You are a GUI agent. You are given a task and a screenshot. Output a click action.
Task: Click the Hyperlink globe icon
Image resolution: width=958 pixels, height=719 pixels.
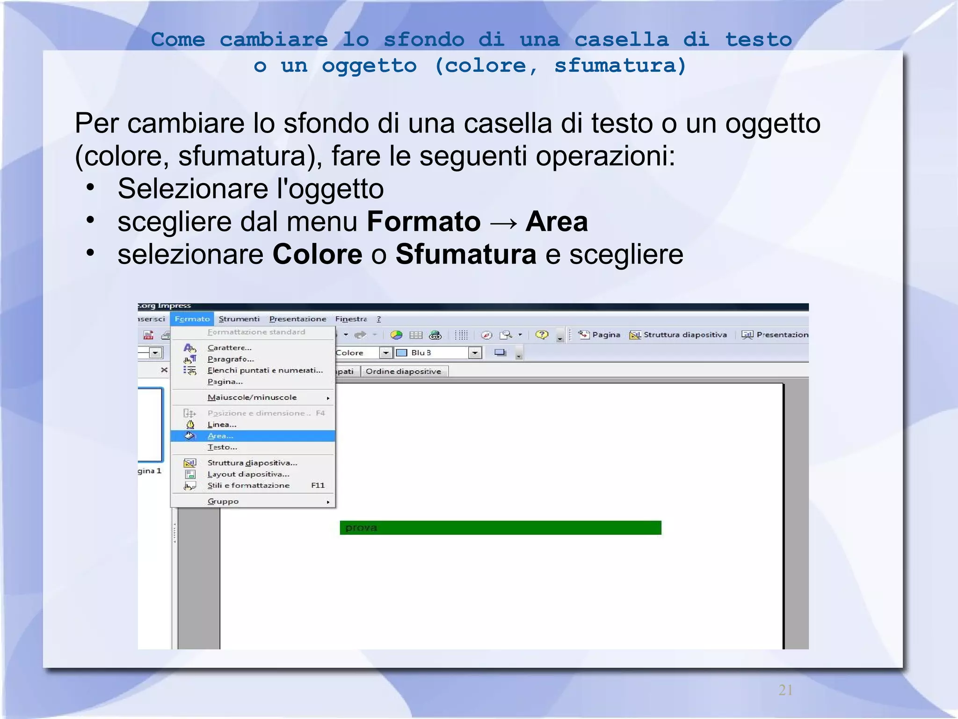click(435, 335)
